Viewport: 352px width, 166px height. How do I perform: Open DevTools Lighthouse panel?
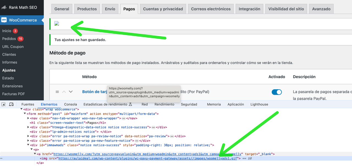coord(259,104)
